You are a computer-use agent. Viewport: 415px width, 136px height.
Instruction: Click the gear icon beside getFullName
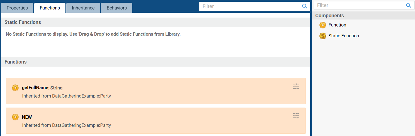coord(15,88)
